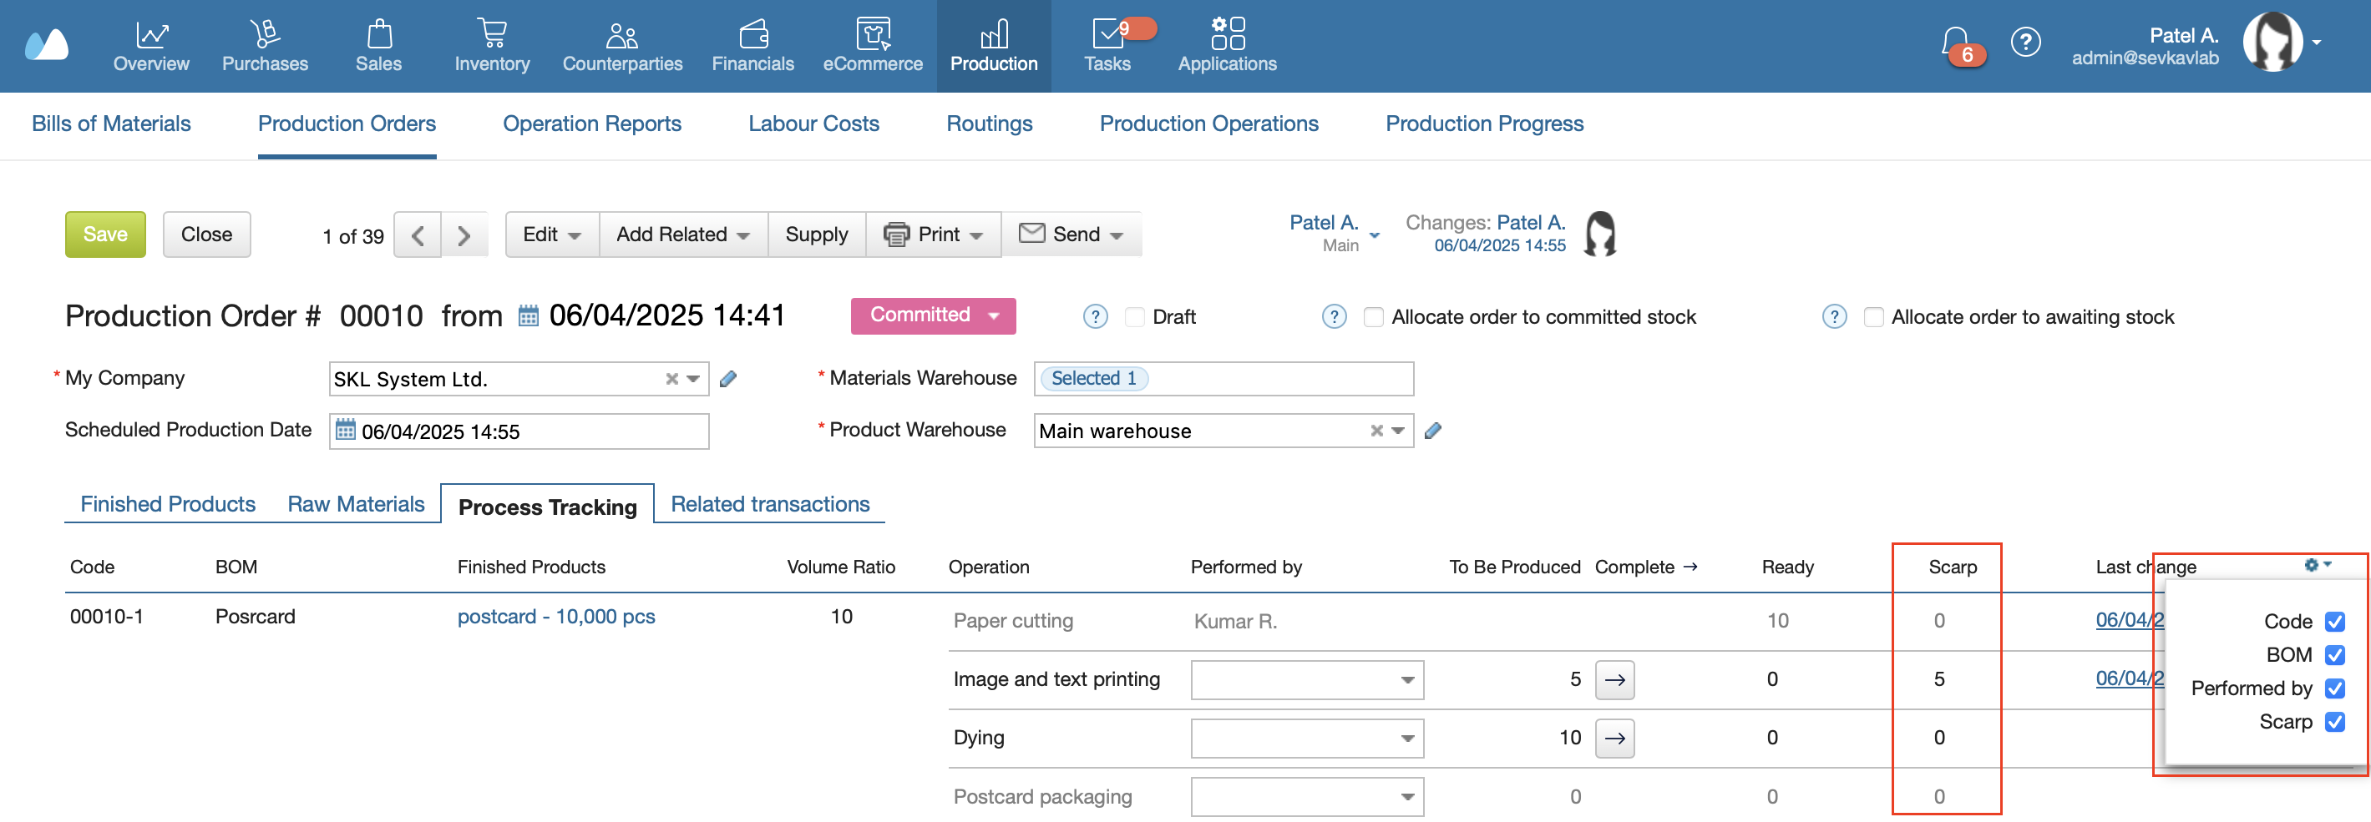Toggle Draft checkbox
The height and width of the screenshot is (822, 2371).
[1134, 317]
